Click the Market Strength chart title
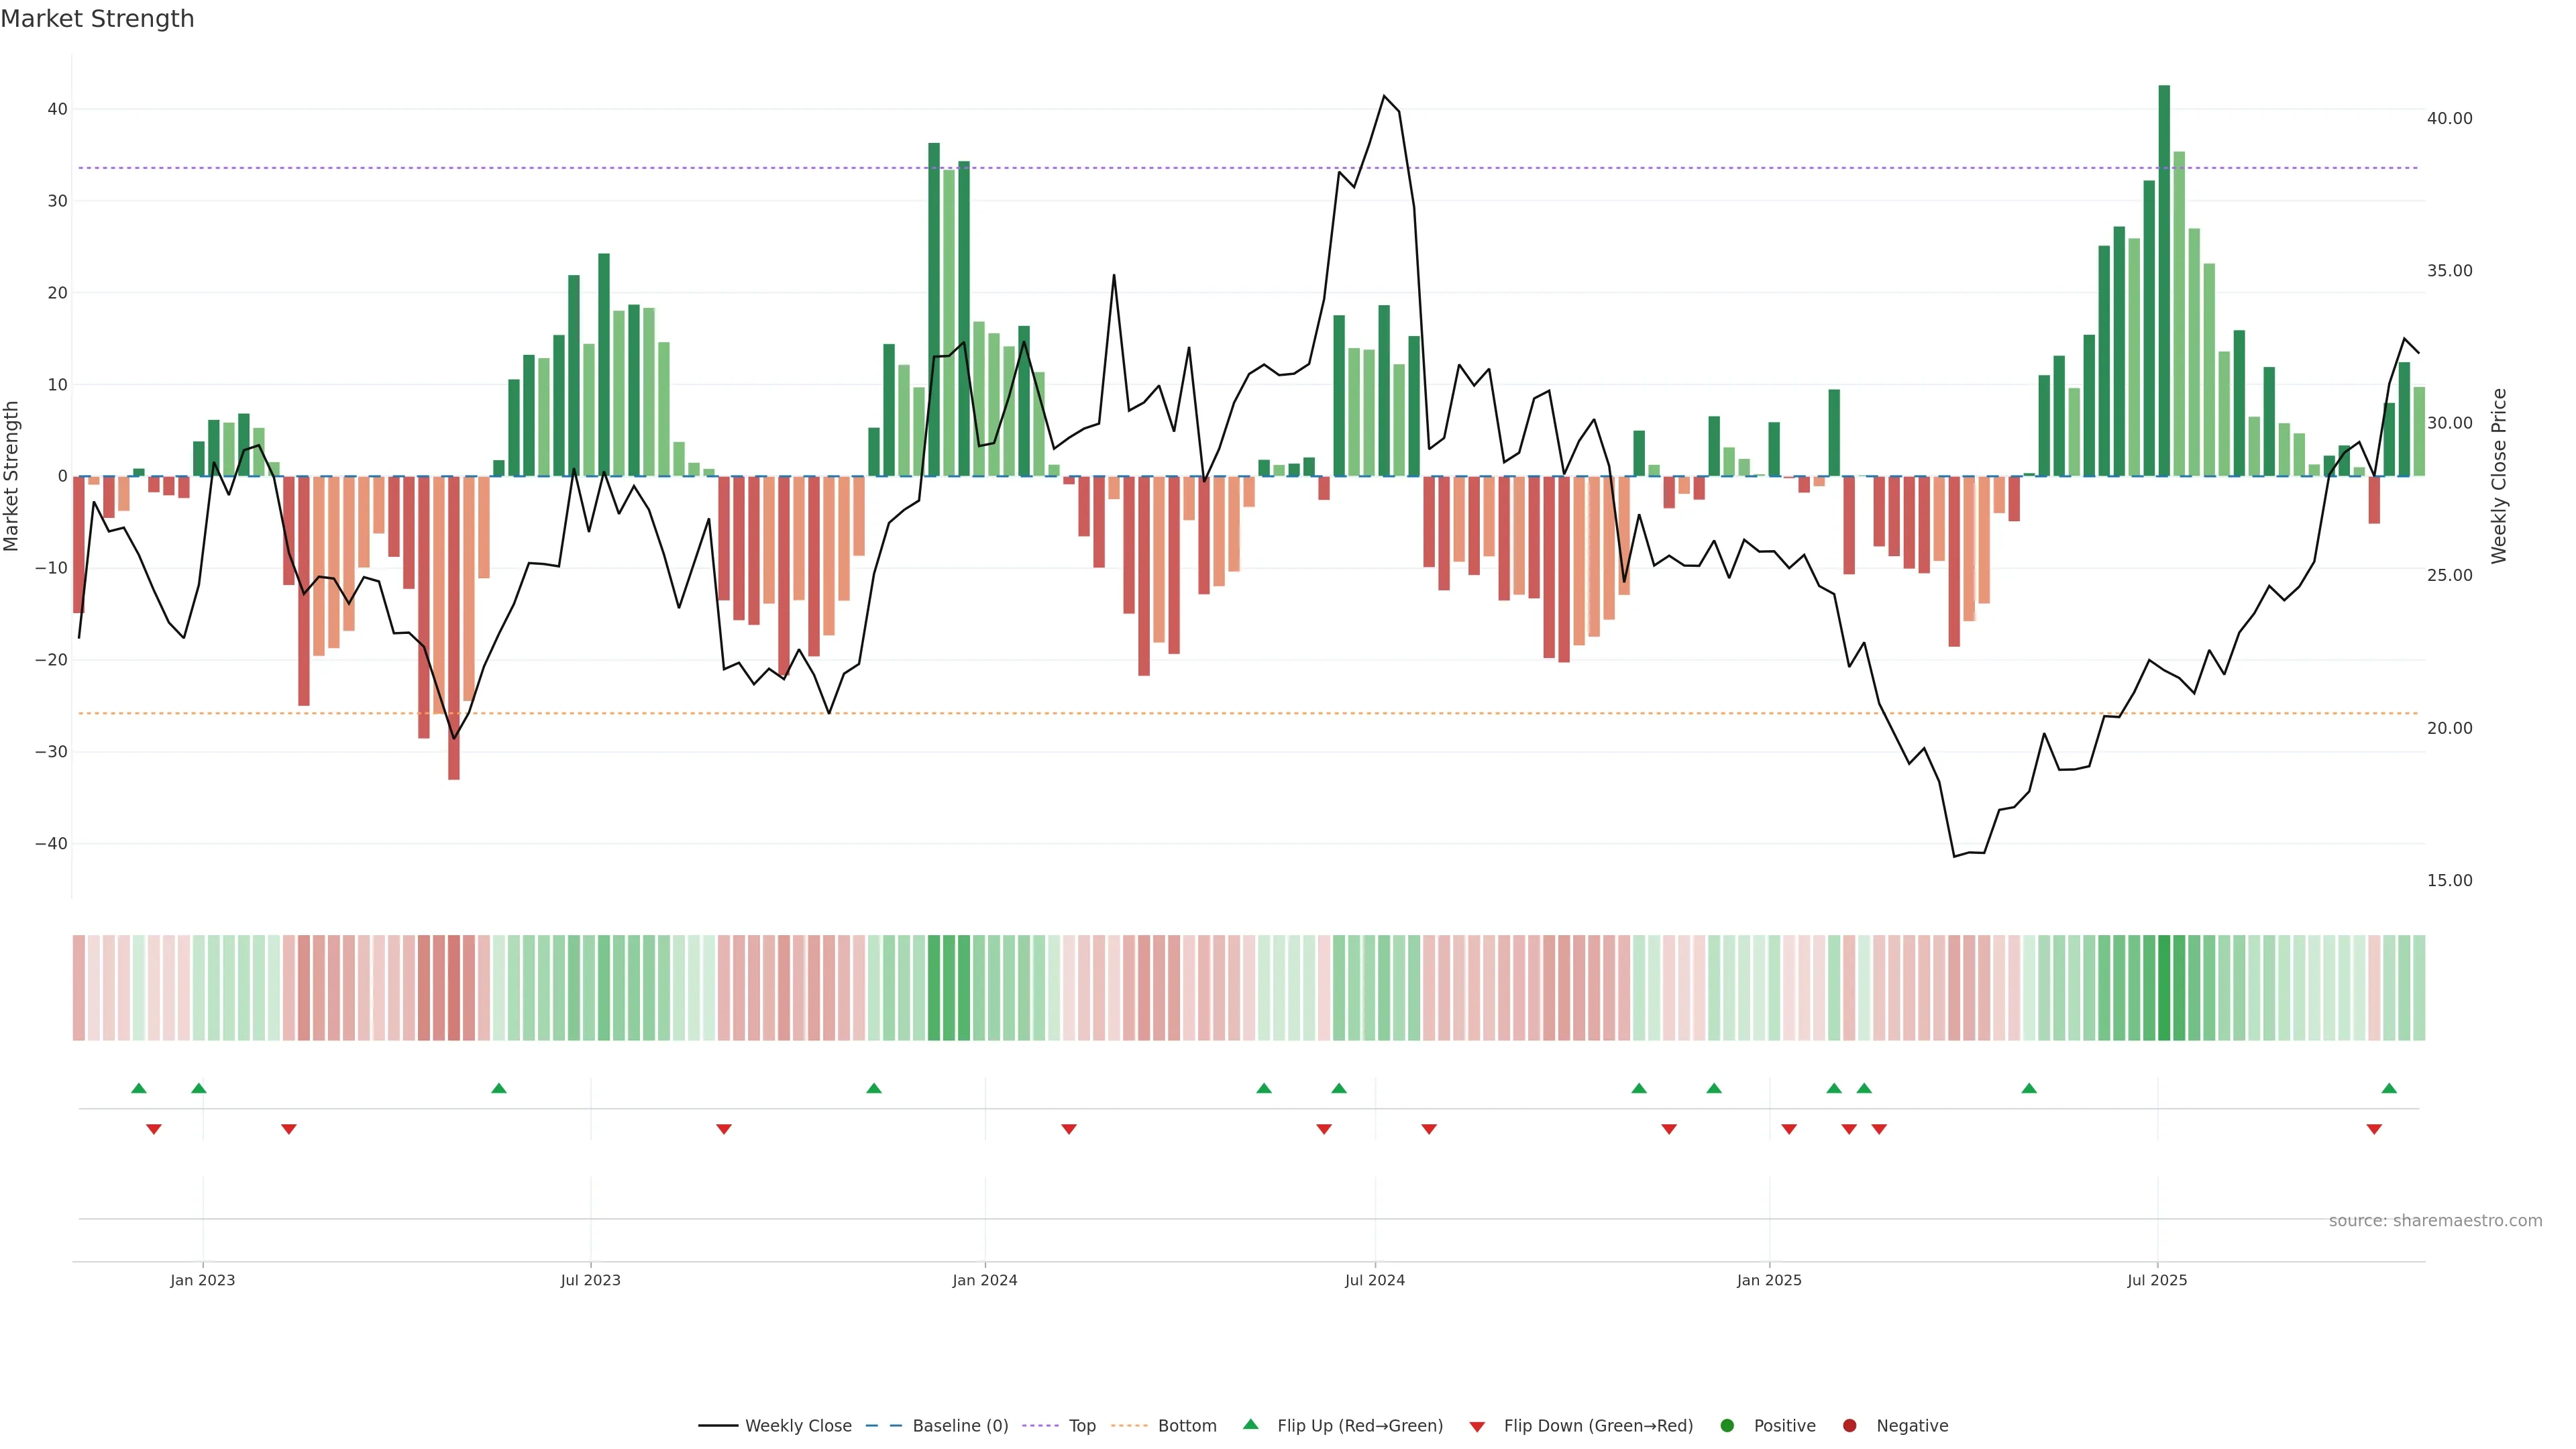 point(97,19)
